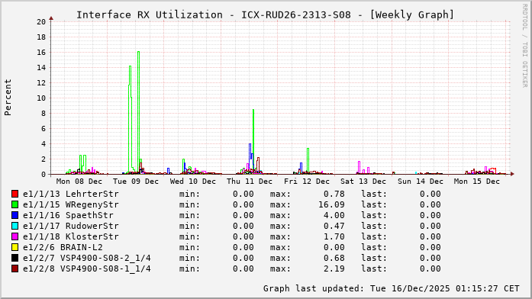Click the magenta swatch for e1/1/18 KlosterStr
Screen dimensions: 532x299
point(15,236)
